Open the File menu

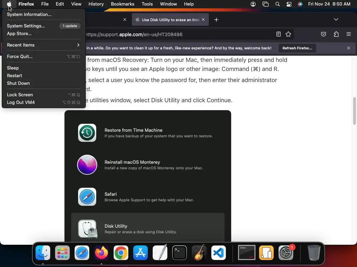click(45, 4)
